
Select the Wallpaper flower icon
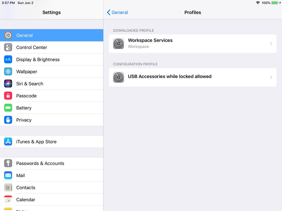click(8, 71)
